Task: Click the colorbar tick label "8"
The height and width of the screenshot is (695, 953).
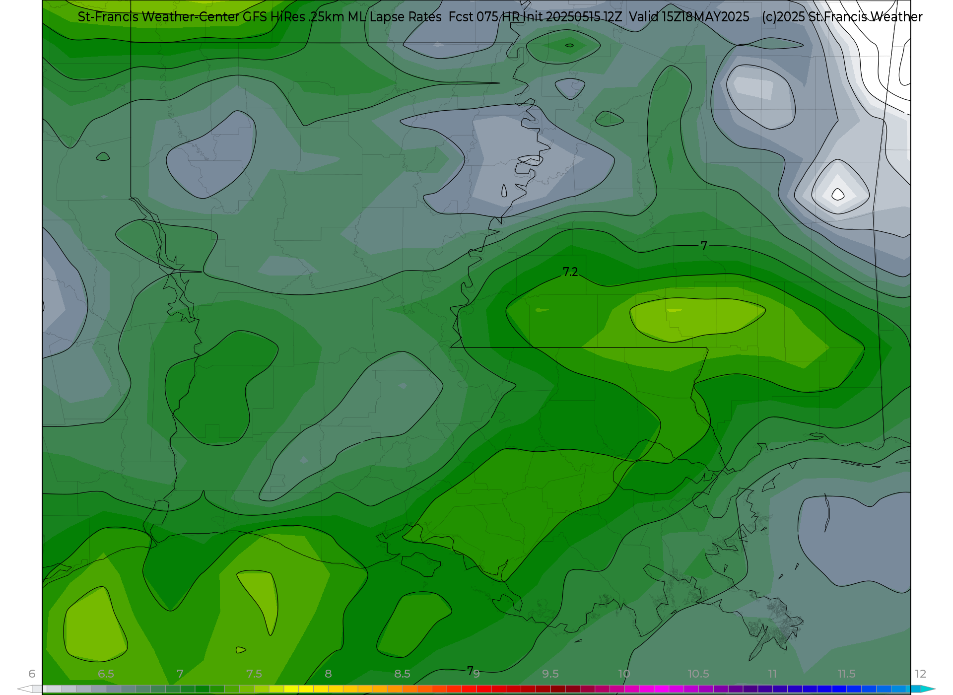Action: (x=328, y=674)
